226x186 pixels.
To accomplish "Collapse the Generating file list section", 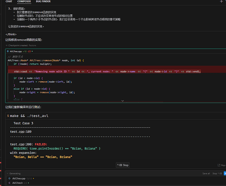I will pos(7,173).
